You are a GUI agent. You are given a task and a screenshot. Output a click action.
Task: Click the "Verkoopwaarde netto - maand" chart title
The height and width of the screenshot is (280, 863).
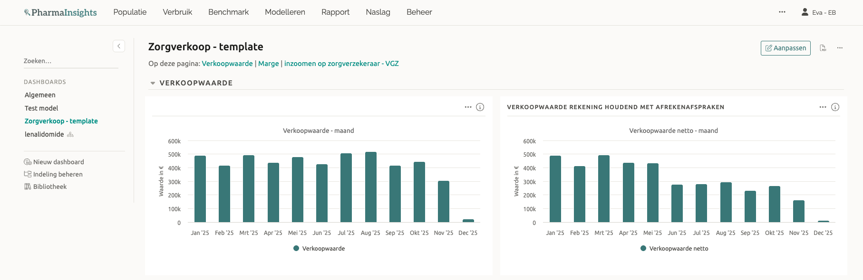point(674,131)
